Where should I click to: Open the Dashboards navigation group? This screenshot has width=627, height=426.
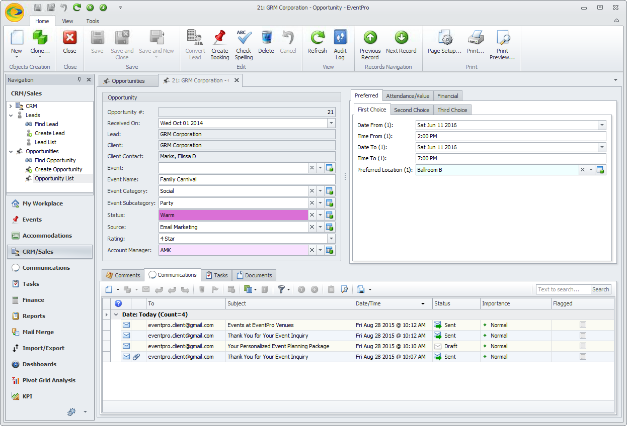pos(50,364)
